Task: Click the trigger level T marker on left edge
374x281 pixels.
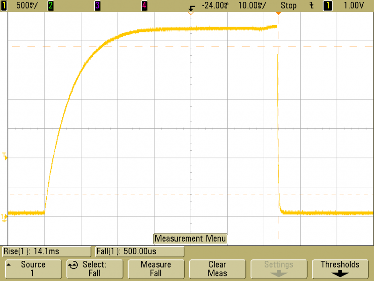Action: click(x=5, y=156)
